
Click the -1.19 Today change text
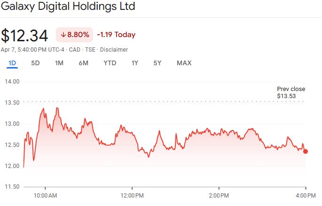point(116,35)
